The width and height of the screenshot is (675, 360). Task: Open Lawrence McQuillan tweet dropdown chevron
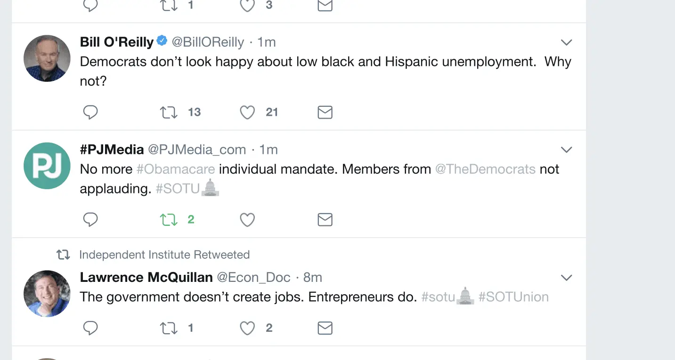click(566, 278)
